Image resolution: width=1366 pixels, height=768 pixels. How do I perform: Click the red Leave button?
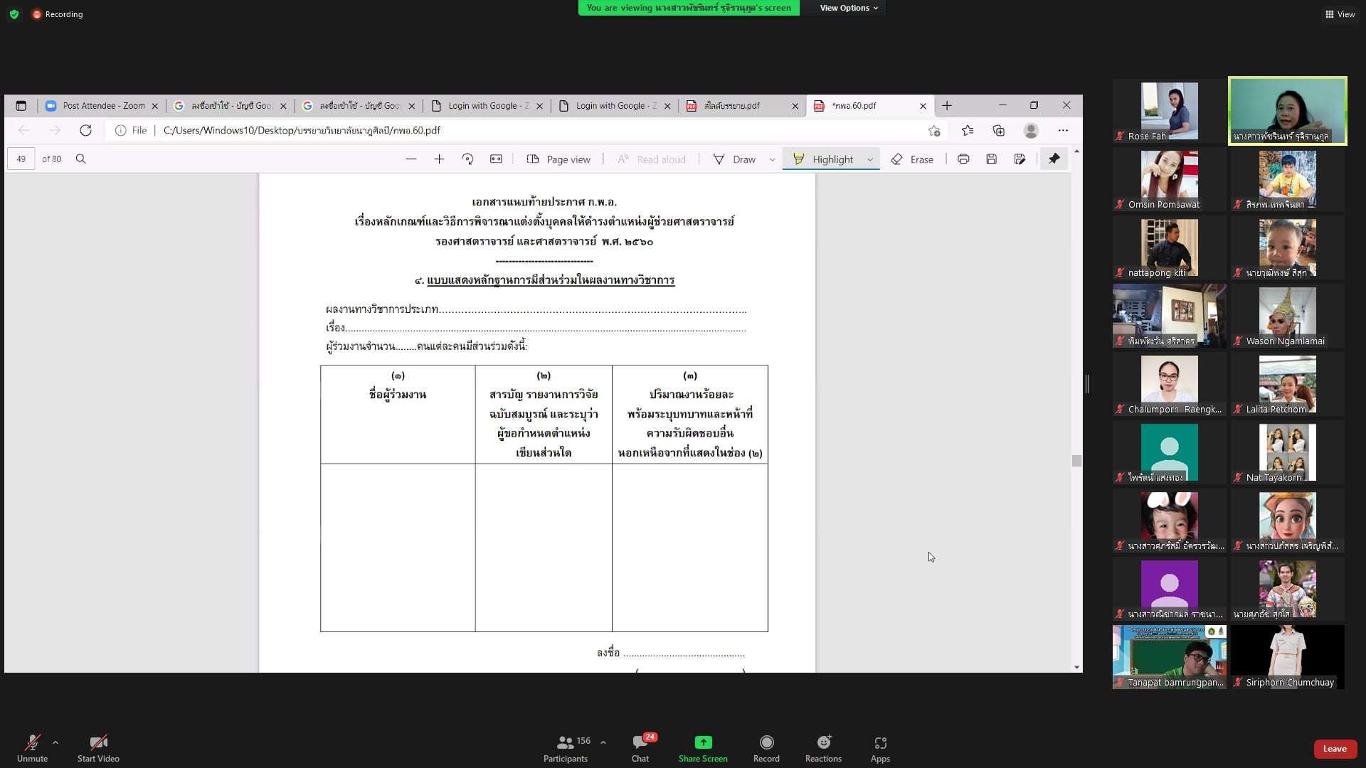pyautogui.click(x=1334, y=749)
